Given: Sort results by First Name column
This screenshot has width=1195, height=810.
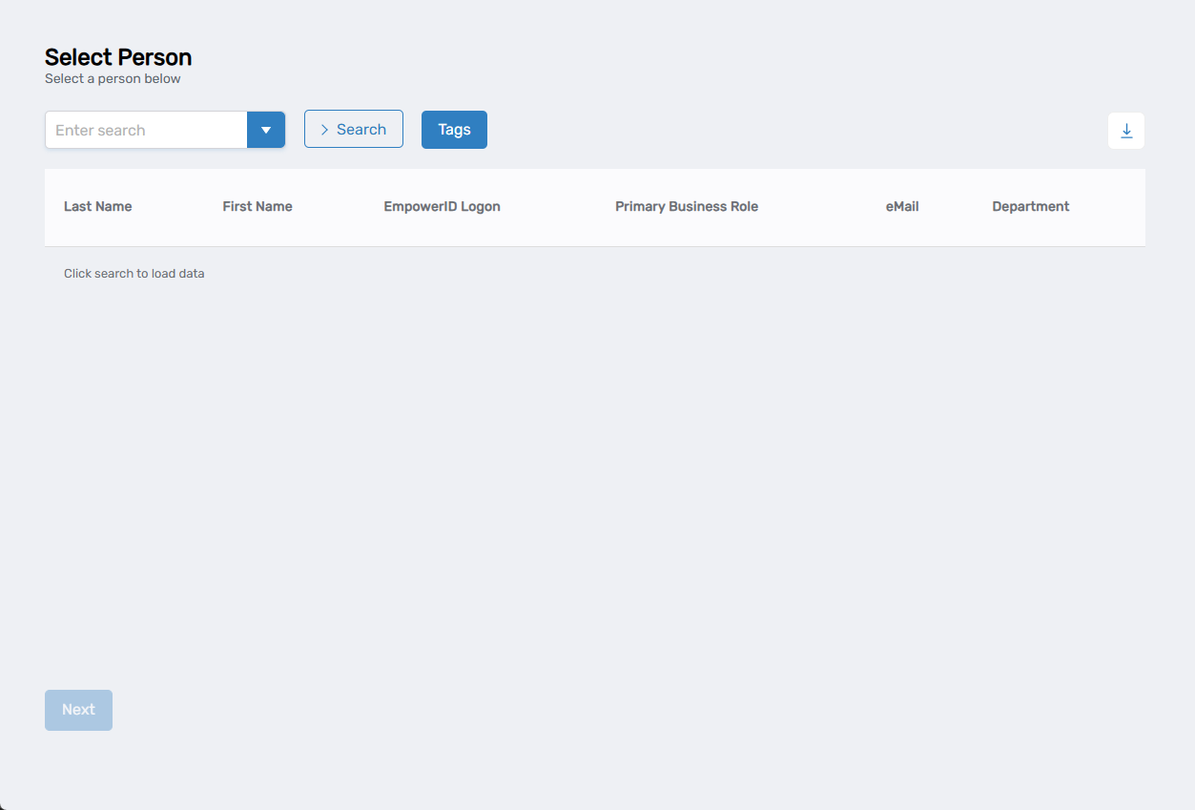Looking at the screenshot, I should pyautogui.click(x=257, y=206).
